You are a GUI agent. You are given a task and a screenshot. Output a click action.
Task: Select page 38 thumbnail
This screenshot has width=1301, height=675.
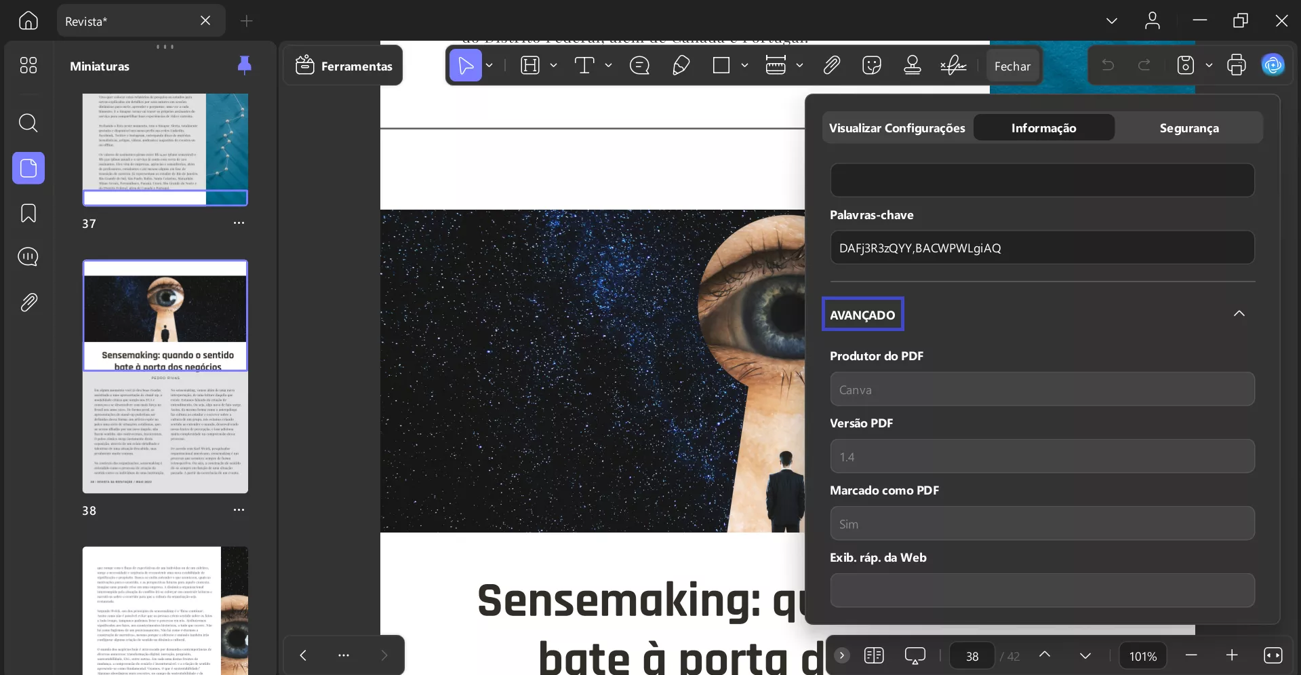(165, 377)
